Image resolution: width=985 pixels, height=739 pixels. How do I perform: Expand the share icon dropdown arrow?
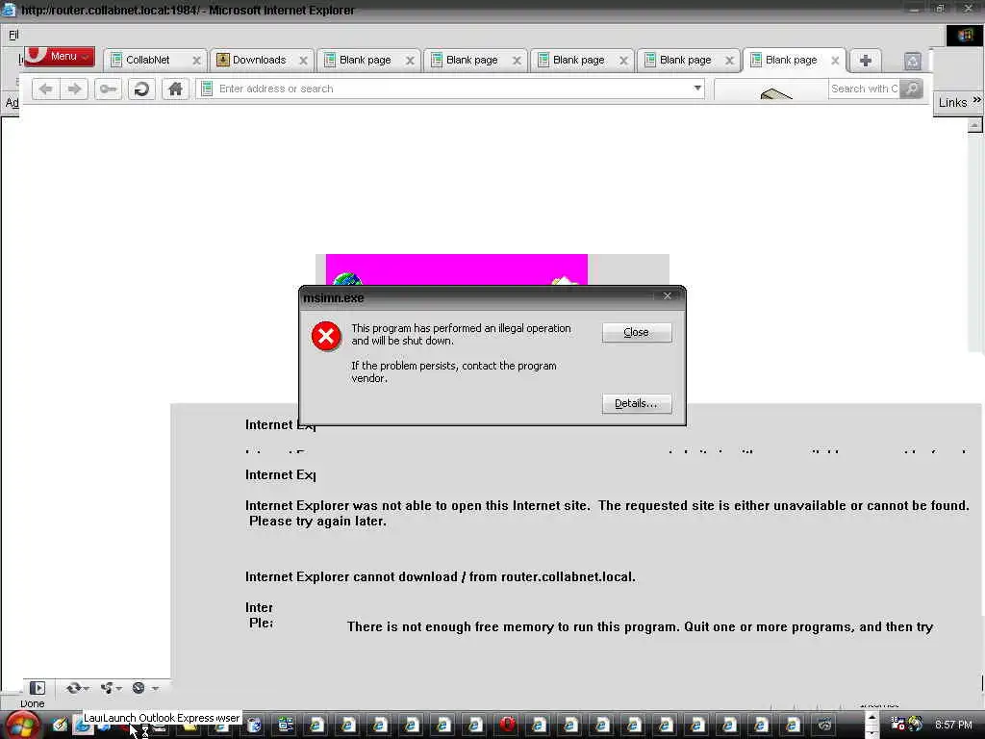tap(118, 689)
